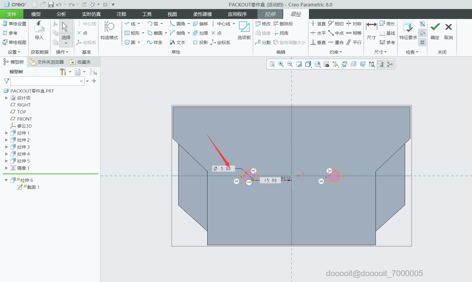Expand the 镜像 1 tree node
472x282 pixels.
click(x=6, y=168)
